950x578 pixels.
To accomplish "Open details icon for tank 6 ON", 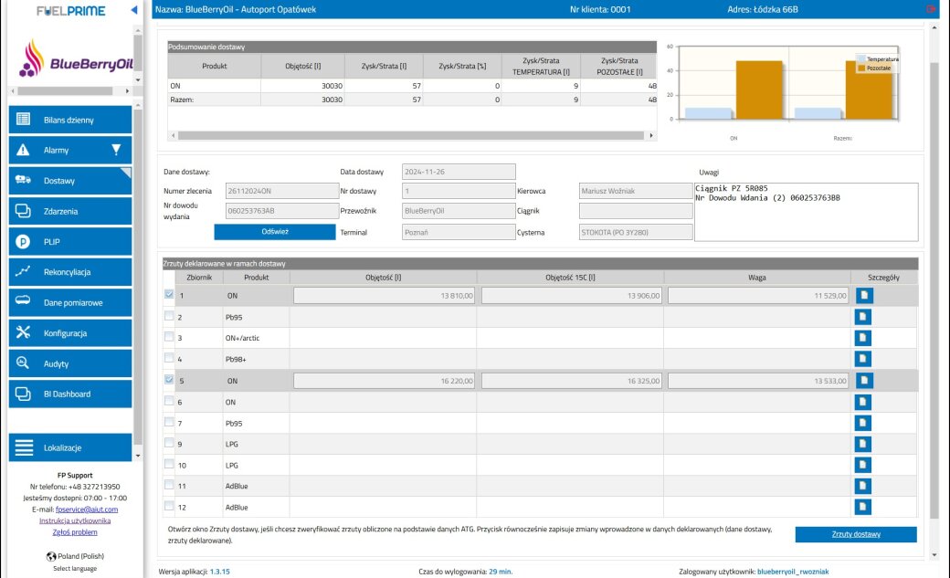I will pyautogui.click(x=862, y=402).
